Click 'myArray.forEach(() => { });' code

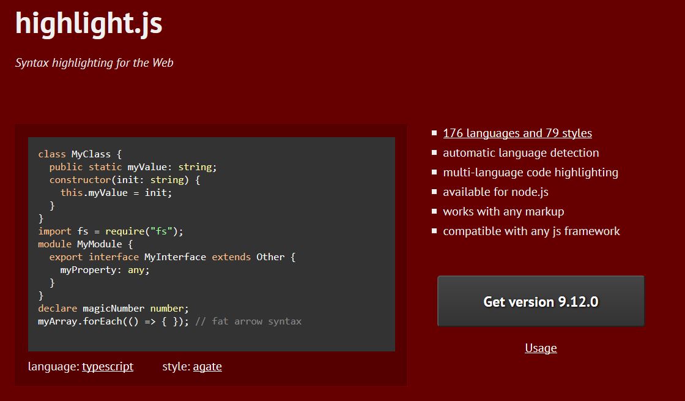pyautogui.click(x=113, y=321)
